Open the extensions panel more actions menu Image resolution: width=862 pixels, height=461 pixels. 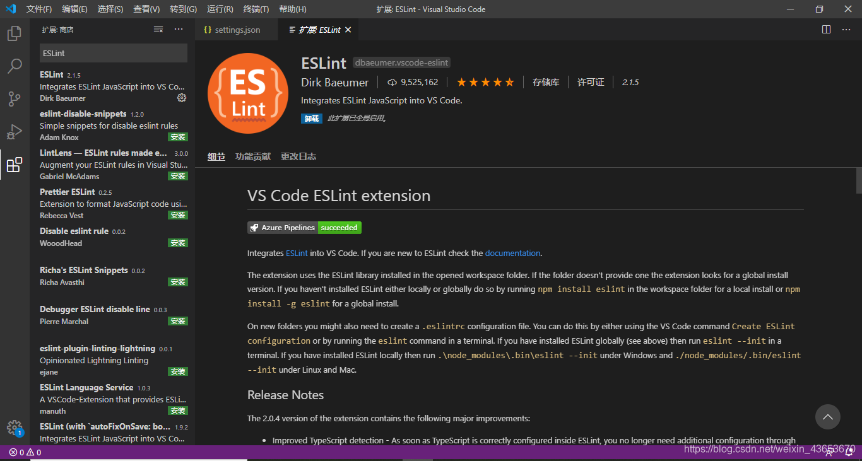point(179,30)
